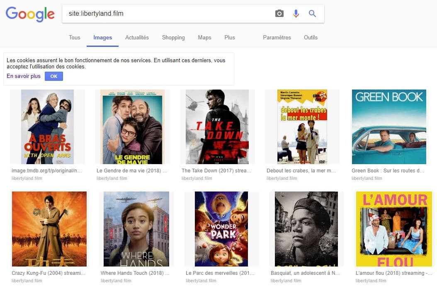
Task: Click libertyland.film source under Green Book
Action: [367, 178]
